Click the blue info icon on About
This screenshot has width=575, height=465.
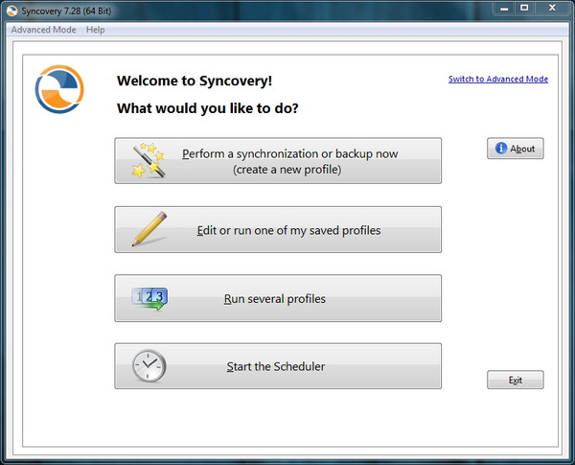501,149
